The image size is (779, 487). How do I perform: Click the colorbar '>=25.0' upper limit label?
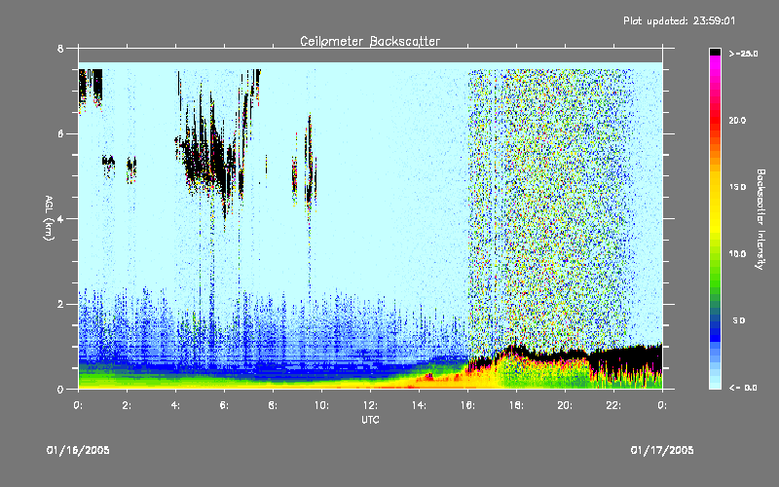743,54
